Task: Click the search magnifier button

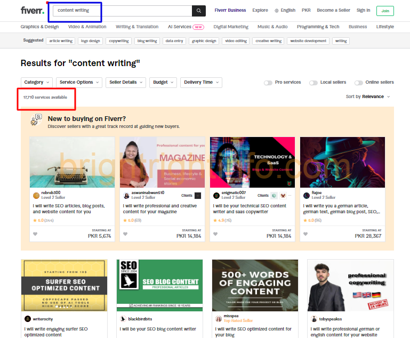Action: click(x=199, y=11)
